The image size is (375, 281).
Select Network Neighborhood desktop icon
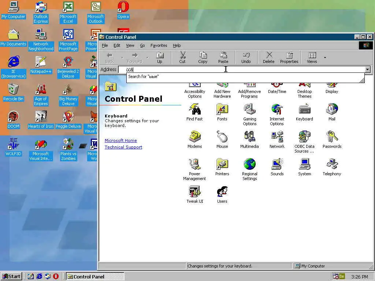coord(41,40)
